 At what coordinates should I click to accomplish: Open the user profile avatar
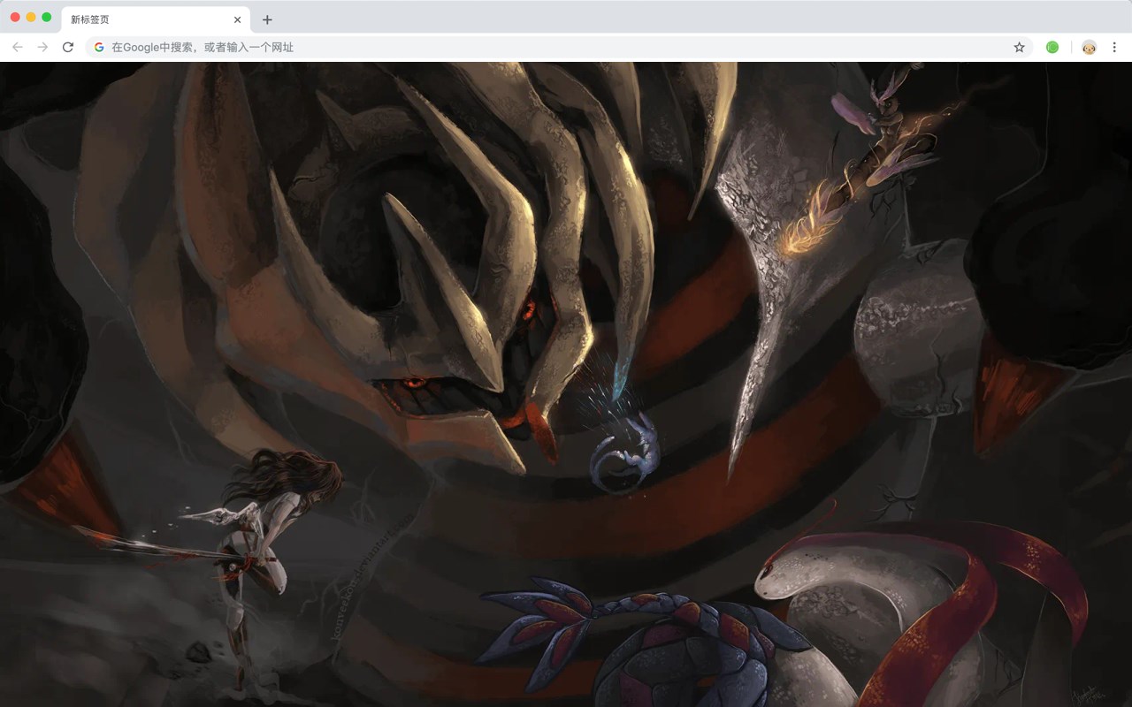tap(1089, 47)
